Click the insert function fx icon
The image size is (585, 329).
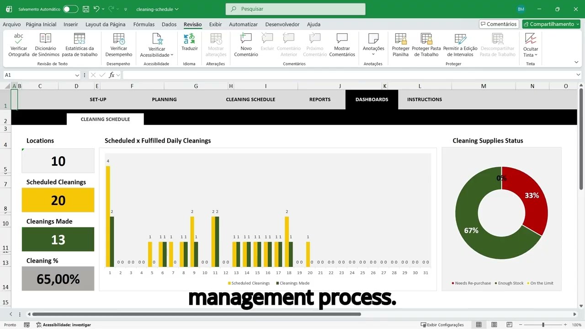tap(112, 75)
